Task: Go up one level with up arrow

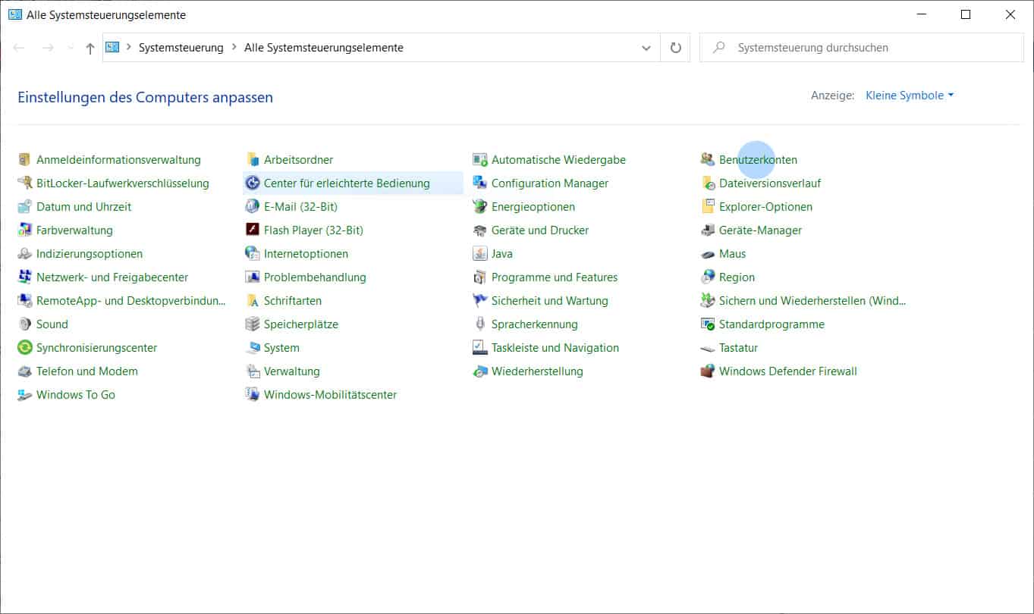Action: tap(90, 48)
